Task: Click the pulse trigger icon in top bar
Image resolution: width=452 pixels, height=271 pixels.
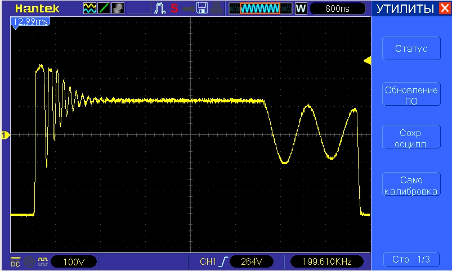Action: tap(160, 8)
